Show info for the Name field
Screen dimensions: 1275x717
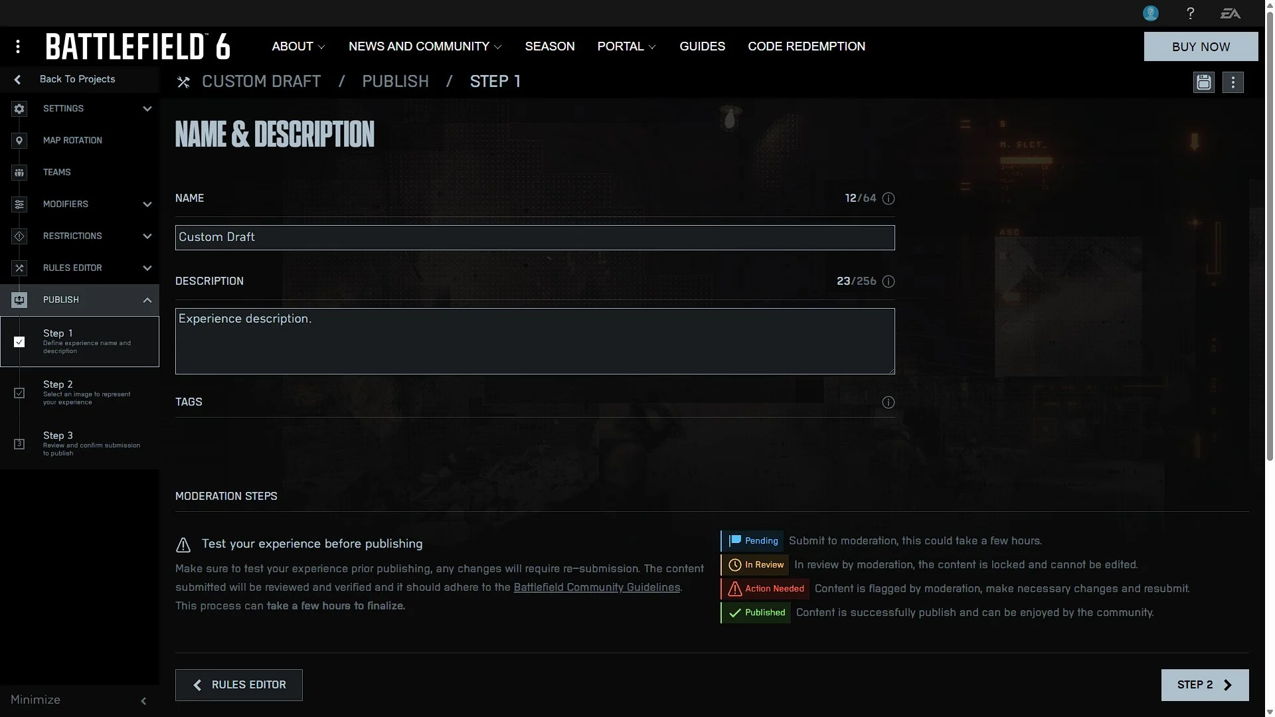(889, 199)
